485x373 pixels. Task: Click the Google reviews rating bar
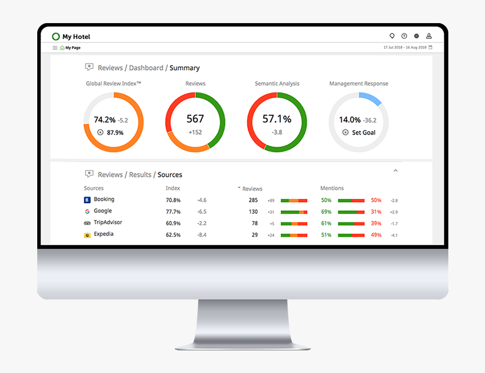[294, 212]
